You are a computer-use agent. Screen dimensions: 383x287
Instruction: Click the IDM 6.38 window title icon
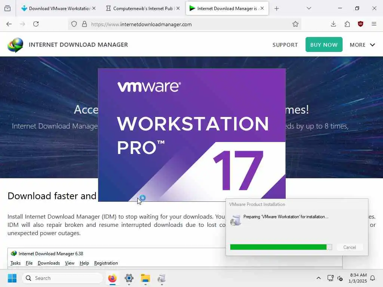(14, 254)
